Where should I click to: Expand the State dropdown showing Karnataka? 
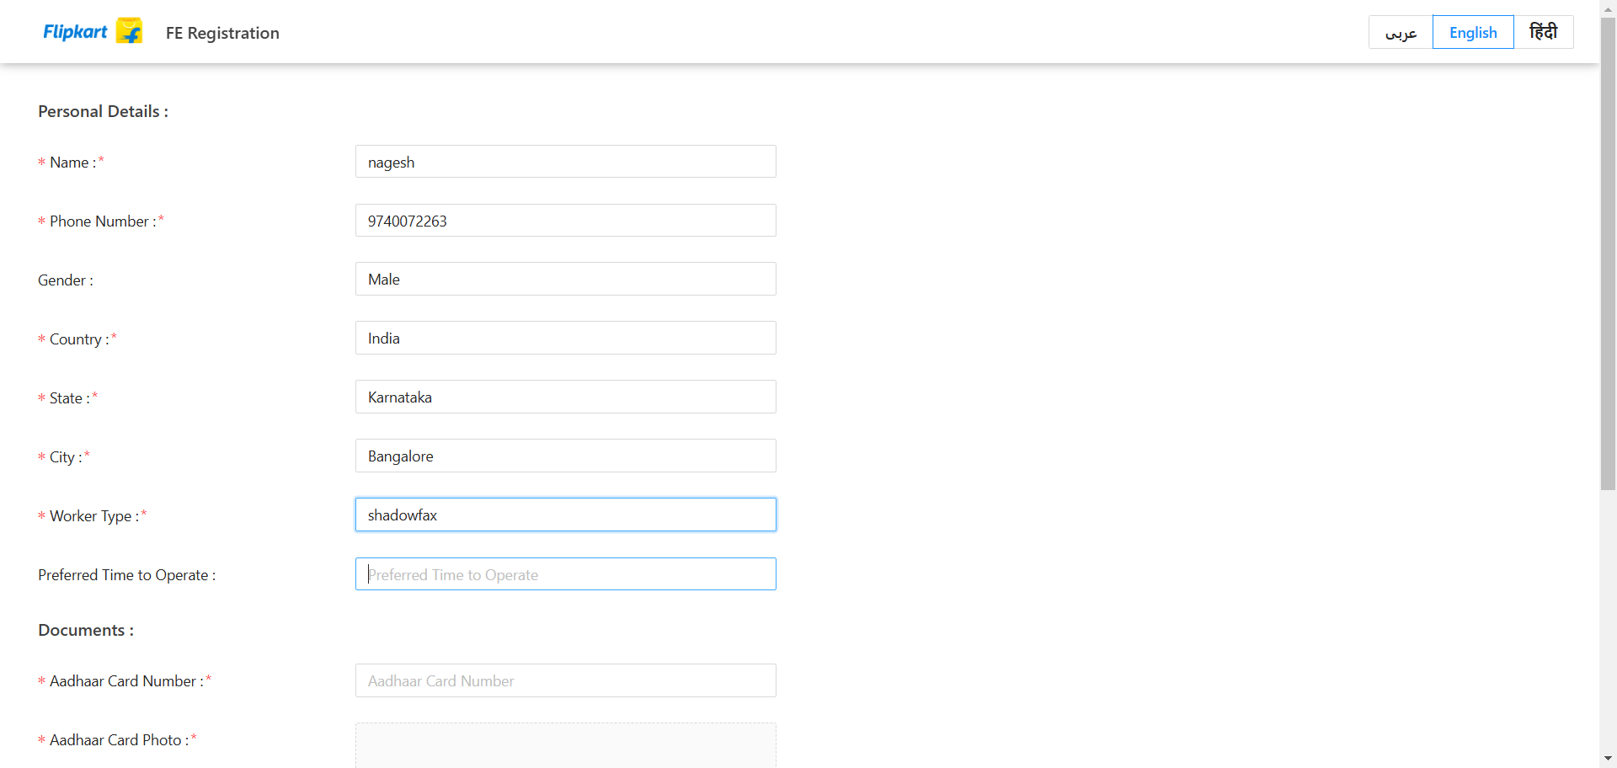point(565,397)
